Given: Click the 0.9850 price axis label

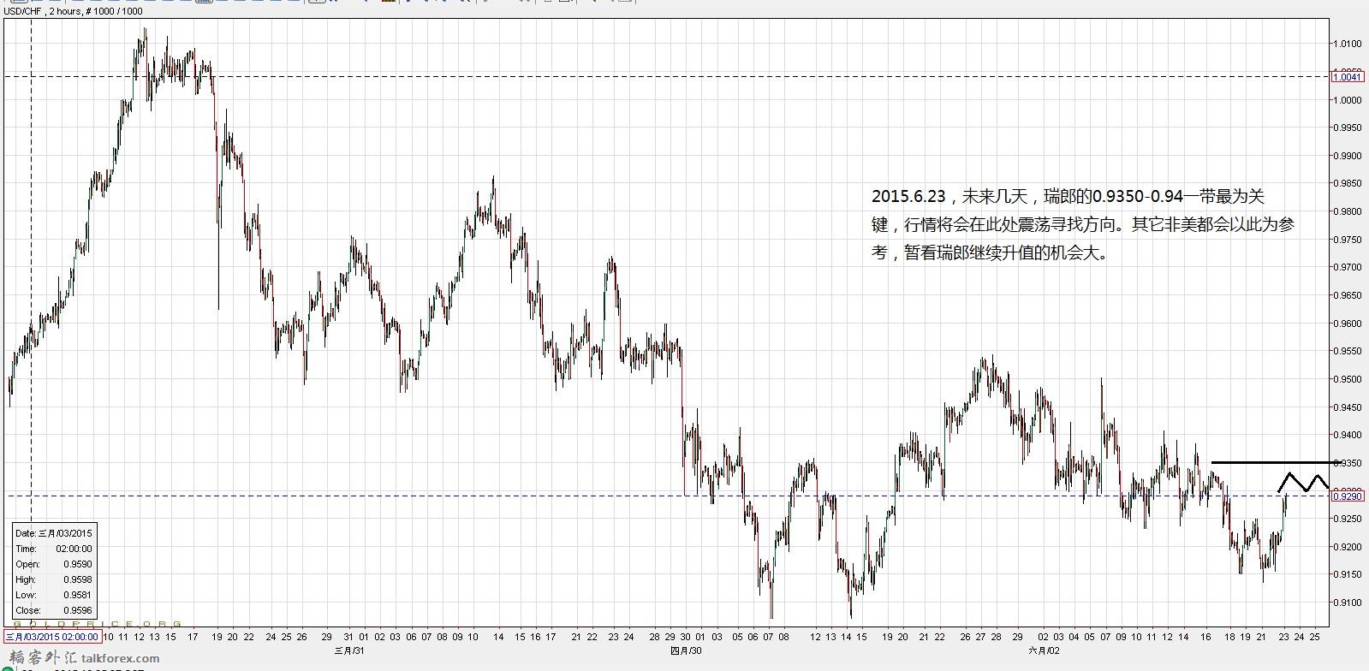Looking at the screenshot, I should (1347, 183).
